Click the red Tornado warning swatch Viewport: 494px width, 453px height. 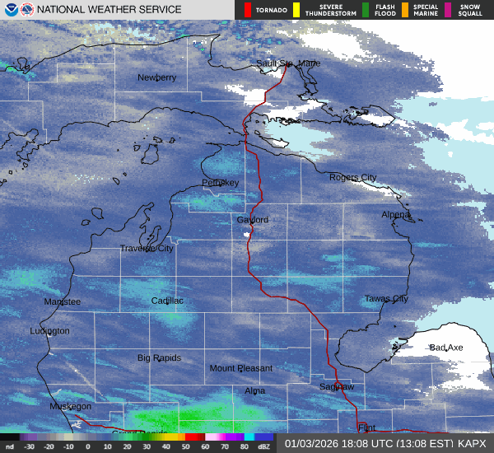point(248,10)
